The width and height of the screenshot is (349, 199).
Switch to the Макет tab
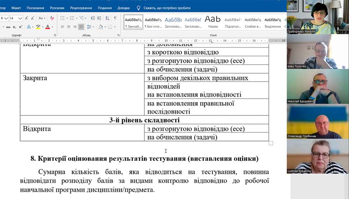click(16, 8)
